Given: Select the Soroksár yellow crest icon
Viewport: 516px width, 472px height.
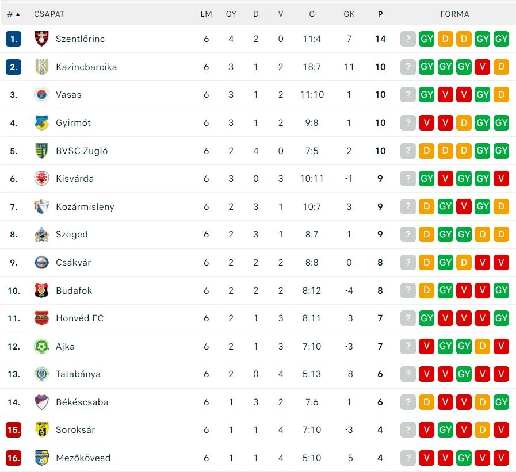Looking at the screenshot, I should pyautogui.click(x=41, y=429).
